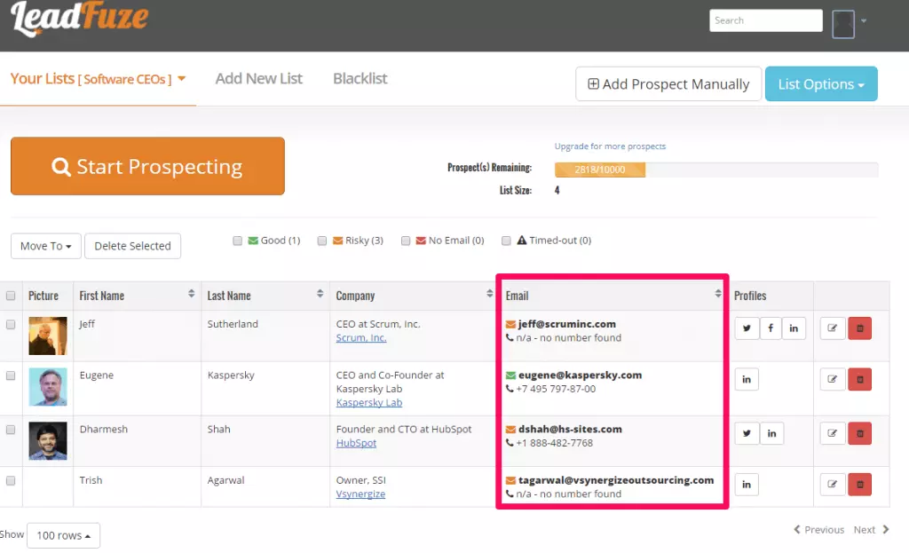Edit the Eugene Kaspersky prospect entry
The height and width of the screenshot is (553, 909).
pos(833,379)
